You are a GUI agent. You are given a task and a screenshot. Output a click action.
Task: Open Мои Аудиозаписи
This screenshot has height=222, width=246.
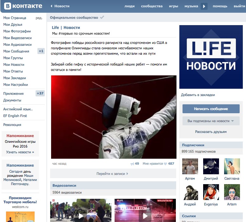point(17,45)
